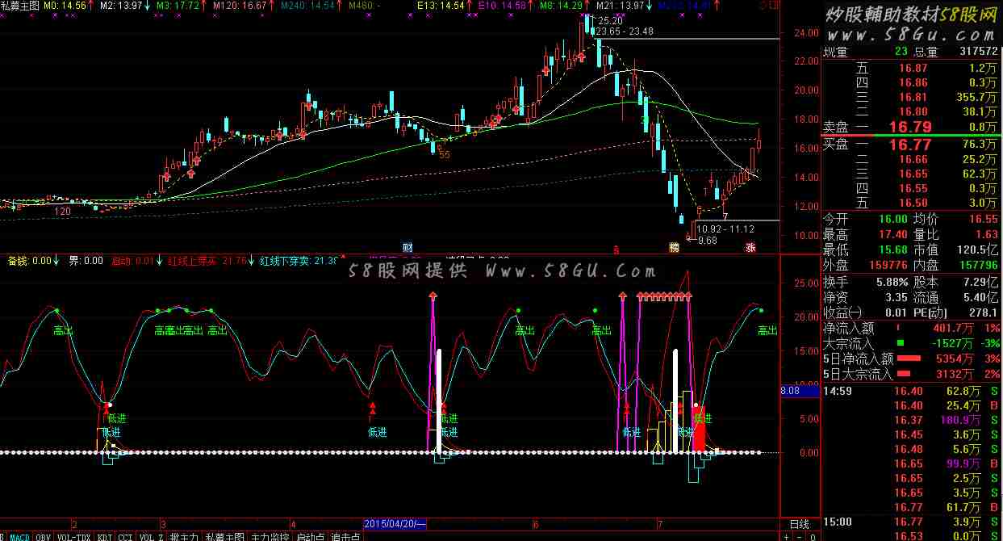This screenshot has height=541, width=1003.
Task: Click the 红线下穿卖 readout
Action: [x=298, y=261]
